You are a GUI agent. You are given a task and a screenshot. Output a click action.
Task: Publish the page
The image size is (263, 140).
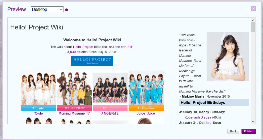pyautogui.click(x=249, y=131)
